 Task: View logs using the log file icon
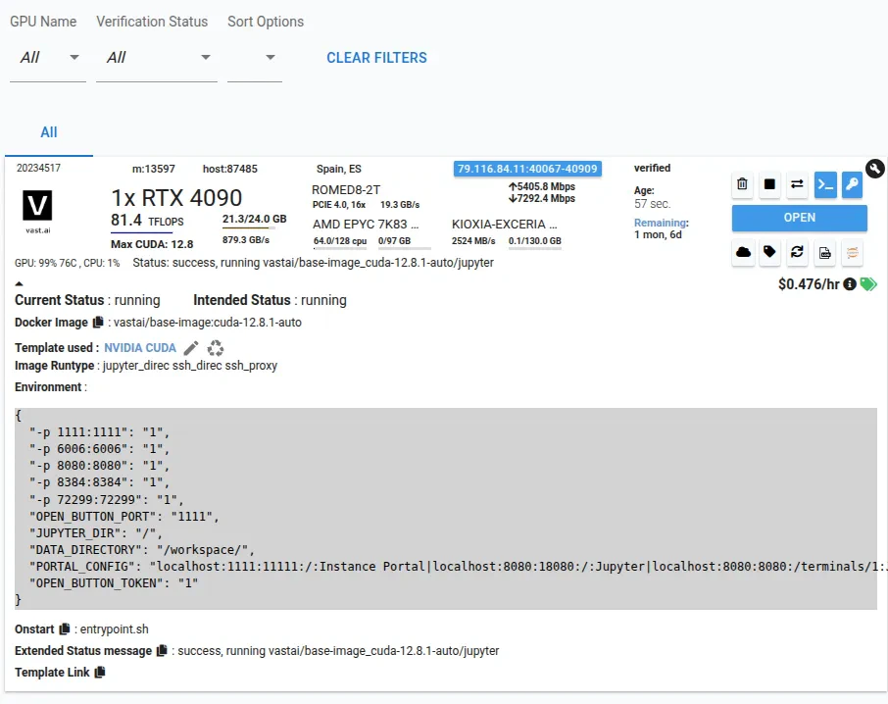click(x=824, y=253)
